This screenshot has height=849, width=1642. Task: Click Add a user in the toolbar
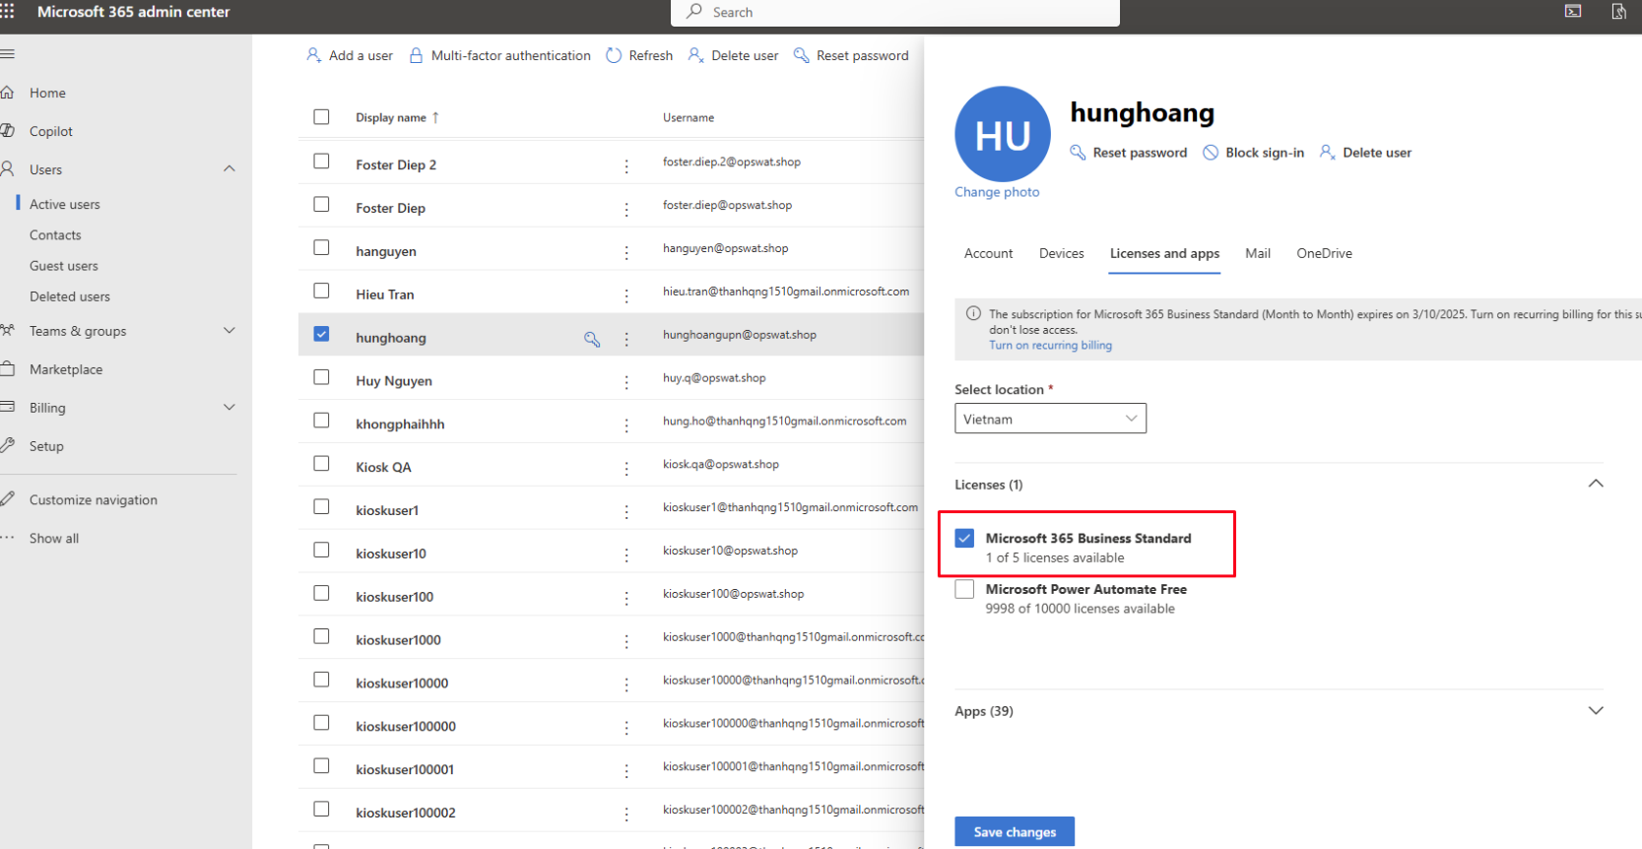(x=350, y=55)
